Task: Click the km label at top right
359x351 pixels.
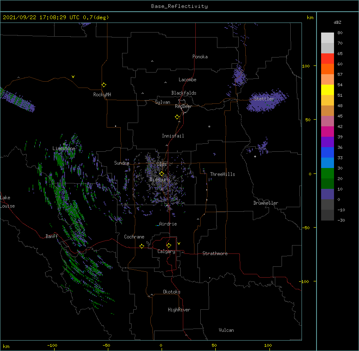Action: click(310, 18)
